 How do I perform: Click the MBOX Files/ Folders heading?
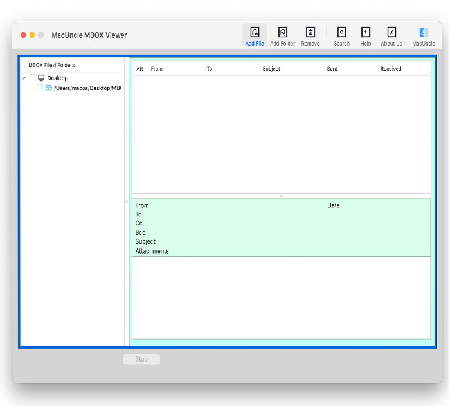pyautogui.click(x=51, y=65)
